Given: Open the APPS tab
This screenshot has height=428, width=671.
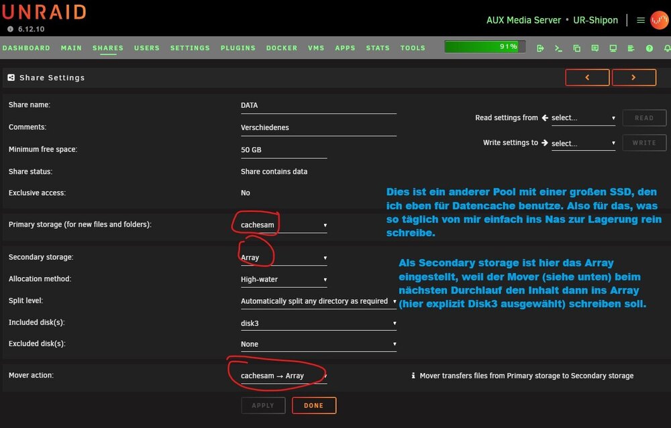Looking at the screenshot, I should (345, 48).
